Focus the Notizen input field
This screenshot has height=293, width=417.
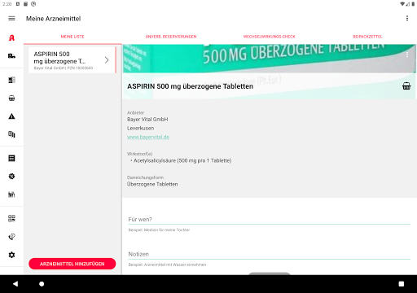click(x=269, y=254)
